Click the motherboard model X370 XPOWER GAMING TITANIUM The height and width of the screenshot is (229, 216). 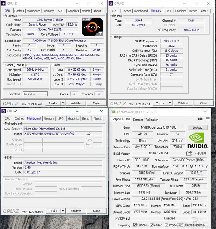click(49, 134)
